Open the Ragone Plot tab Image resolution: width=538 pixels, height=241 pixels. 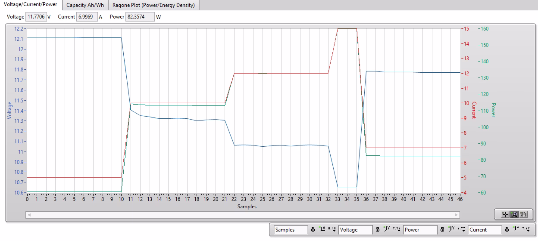(153, 5)
